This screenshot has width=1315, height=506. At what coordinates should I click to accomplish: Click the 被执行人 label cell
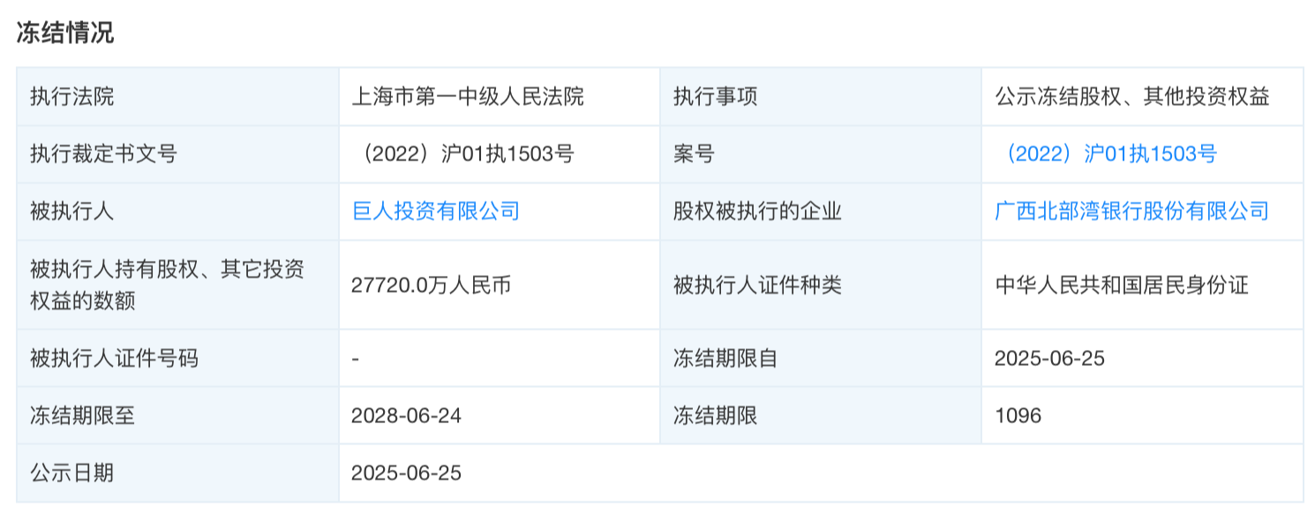(72, 212)
